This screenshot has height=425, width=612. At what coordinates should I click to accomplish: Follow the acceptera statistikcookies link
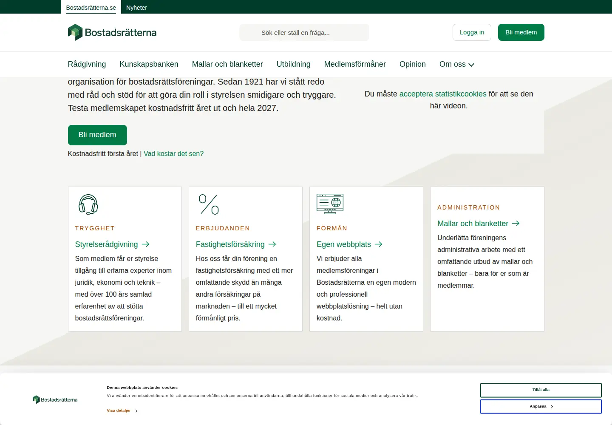tap(443, 94)
